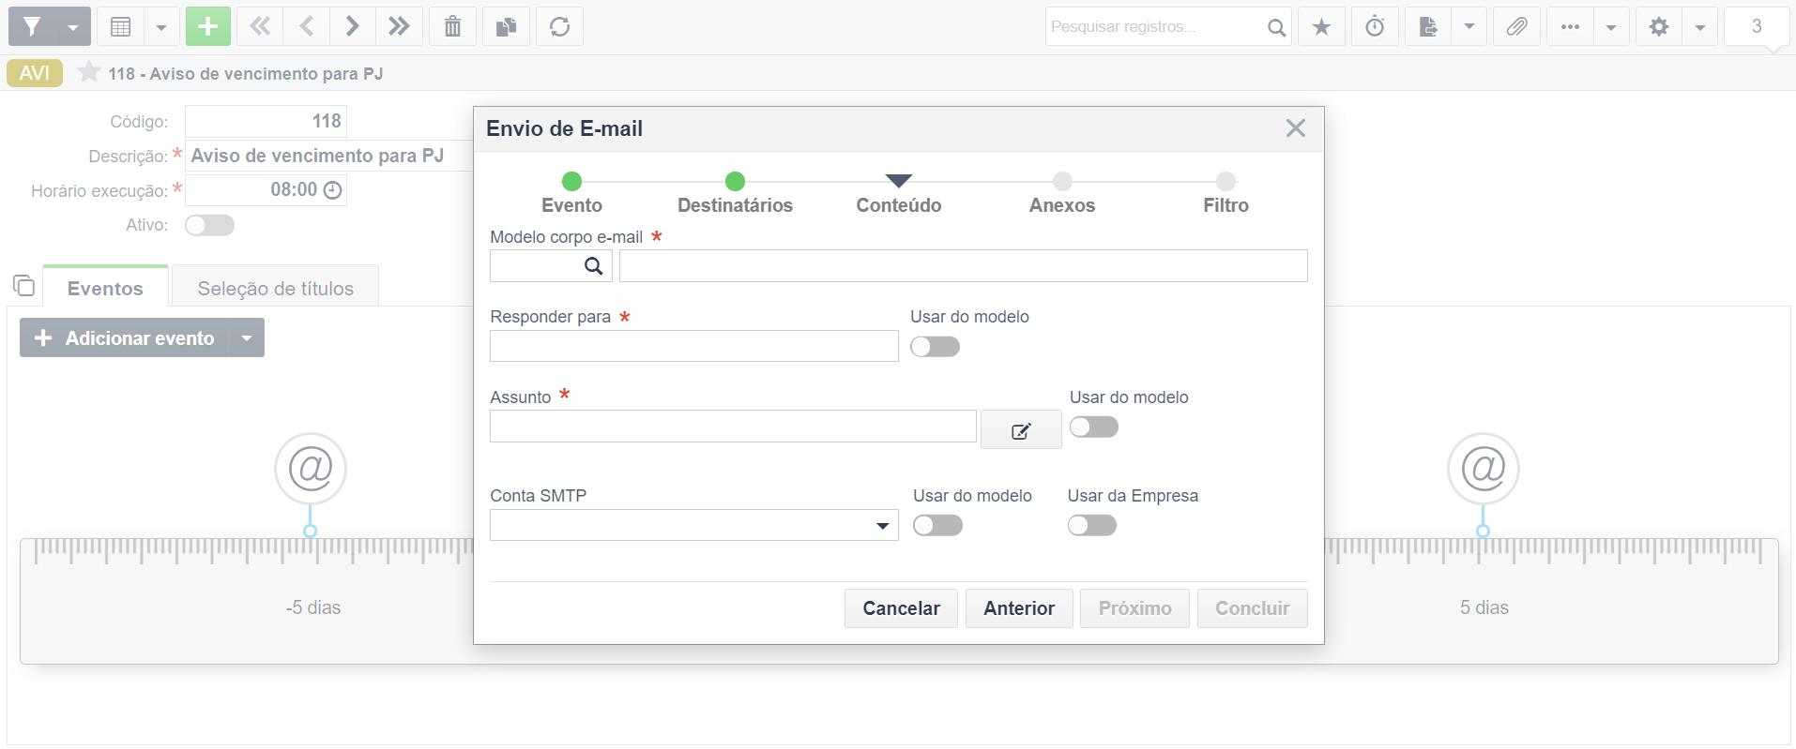The width and height of the screenshot is (1796, 749).
Task: Switch to the Seleção de títulos tab
Action: point(275,288)
